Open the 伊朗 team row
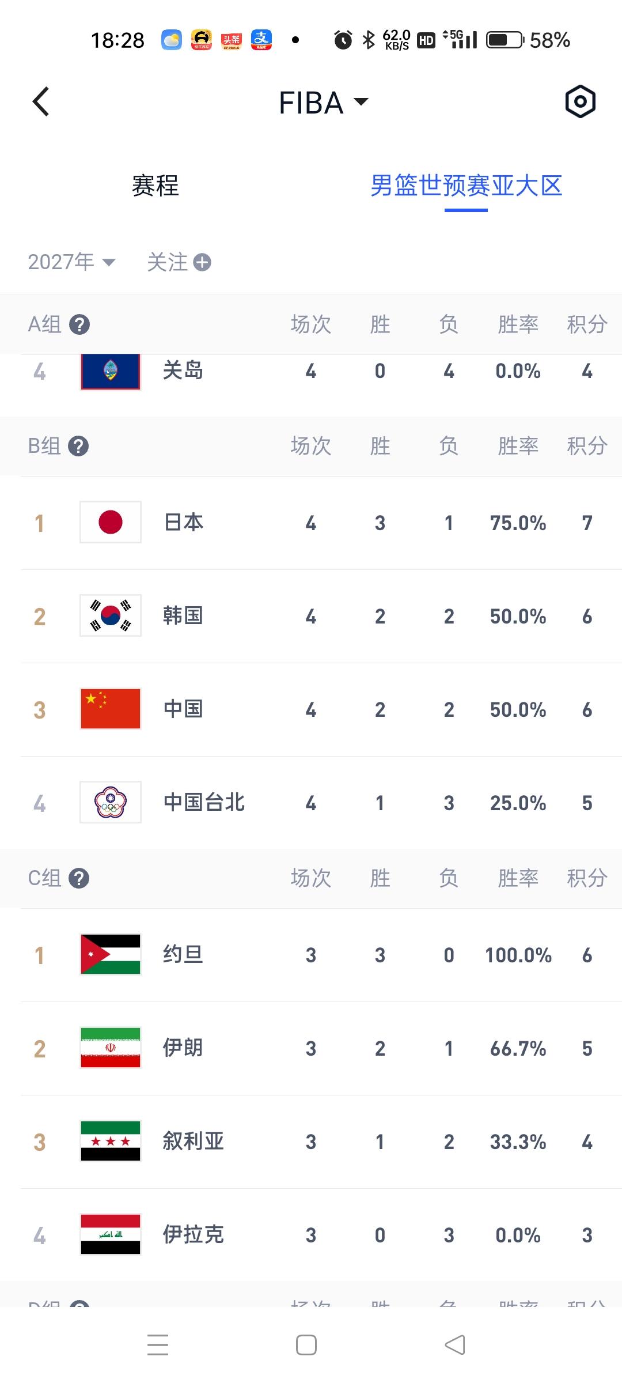 click(311, 1049)
